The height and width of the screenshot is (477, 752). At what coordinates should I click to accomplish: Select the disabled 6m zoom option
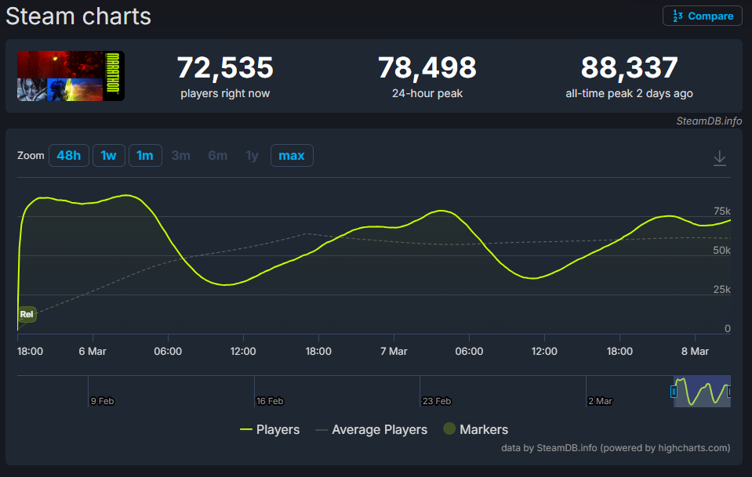(x=218, y=156)
